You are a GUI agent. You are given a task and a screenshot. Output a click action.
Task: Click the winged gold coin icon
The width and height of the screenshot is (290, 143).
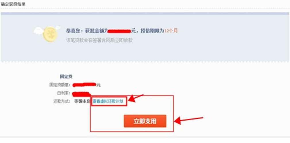[x=47, y=33]
